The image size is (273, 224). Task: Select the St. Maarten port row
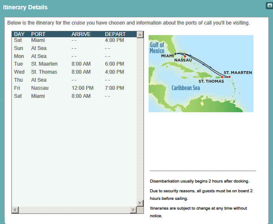coord(74,64)
